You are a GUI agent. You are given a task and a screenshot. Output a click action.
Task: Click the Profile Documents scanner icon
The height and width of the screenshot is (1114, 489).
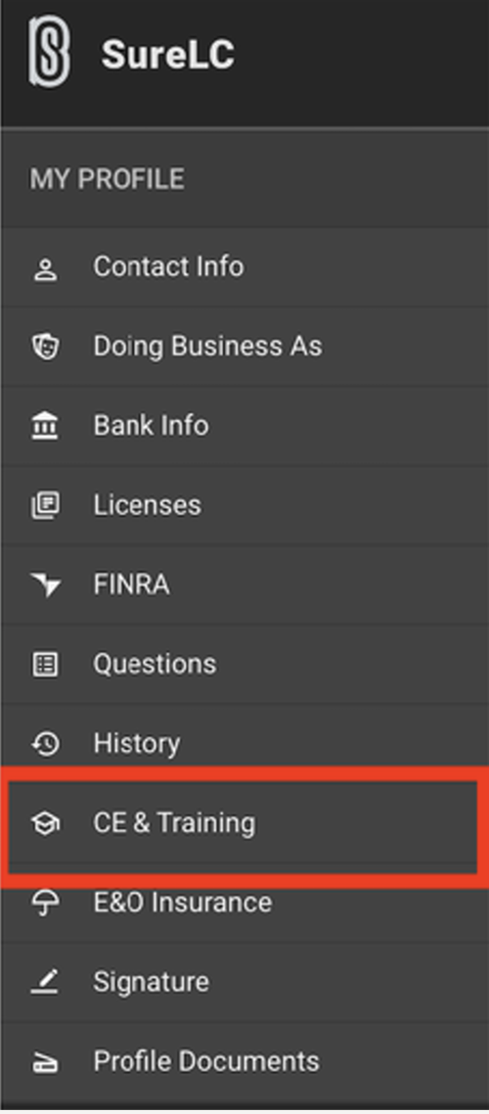[x=46, y=1063]
